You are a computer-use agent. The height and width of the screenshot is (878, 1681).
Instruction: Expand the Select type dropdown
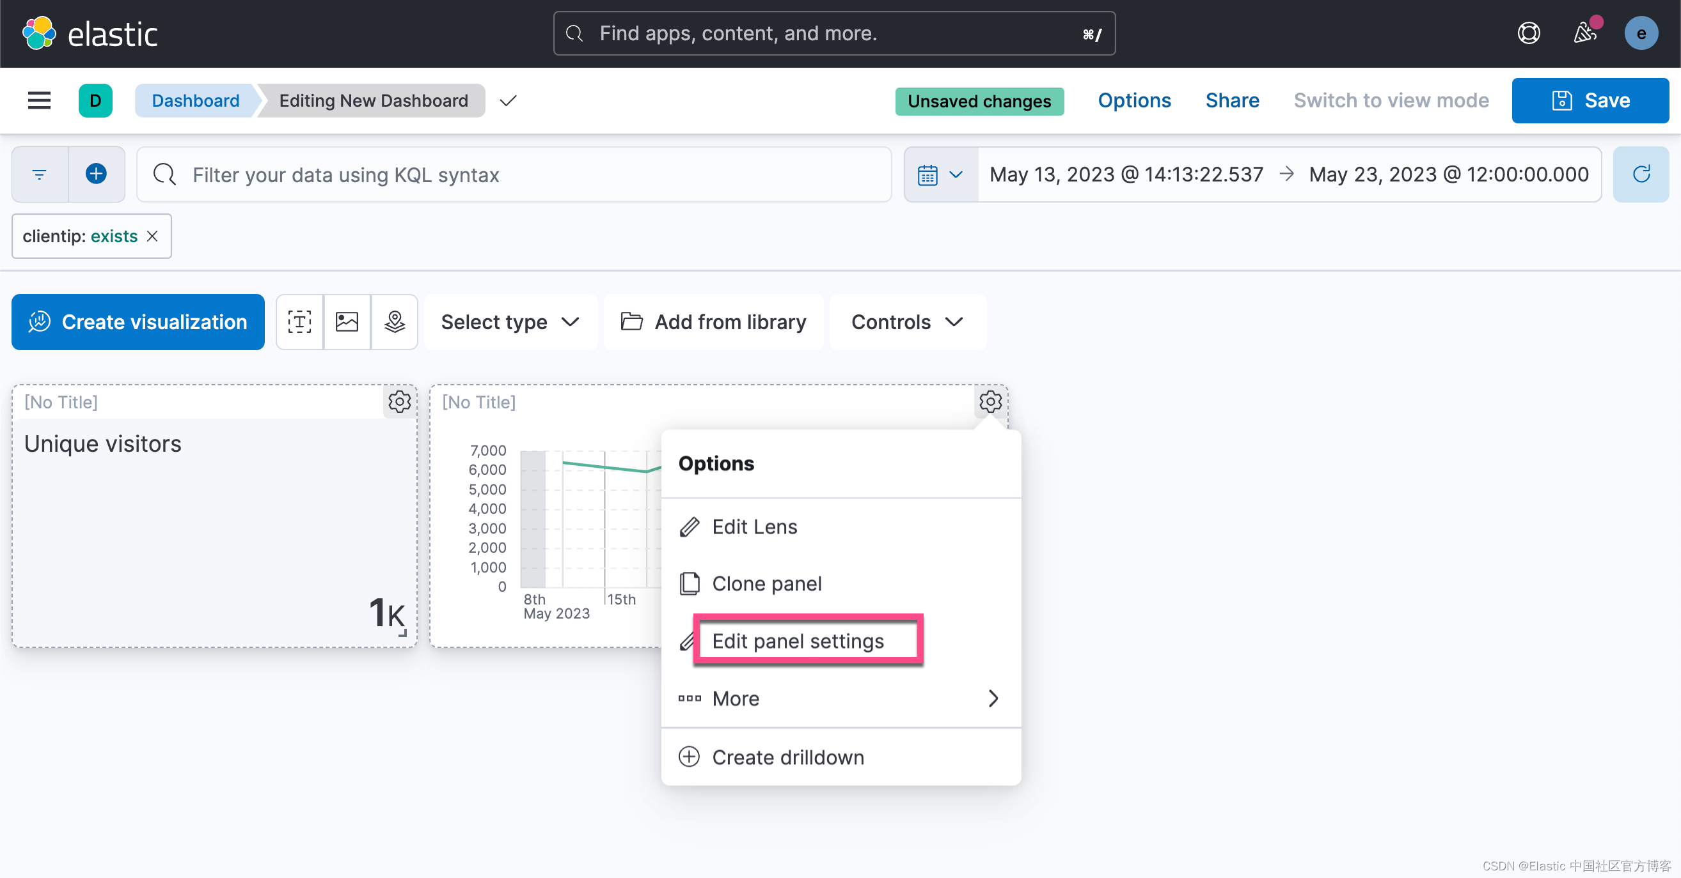pos(510,322)
